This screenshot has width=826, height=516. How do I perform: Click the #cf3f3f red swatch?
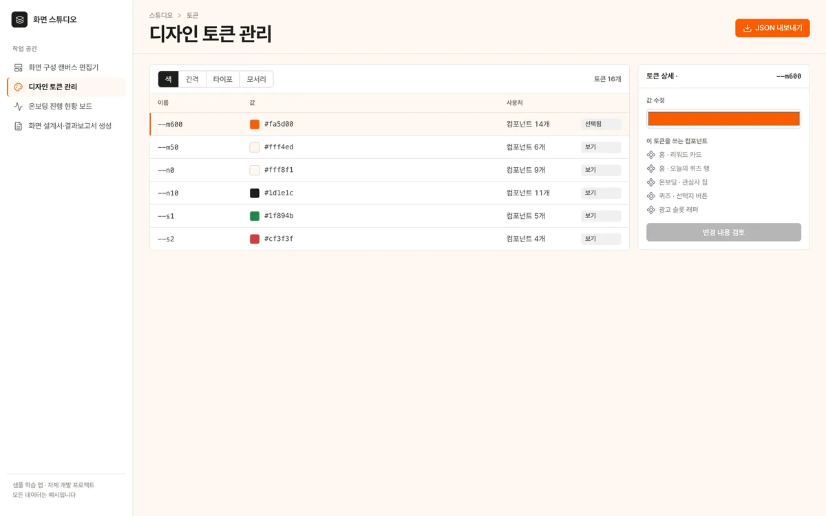point(255,239)
